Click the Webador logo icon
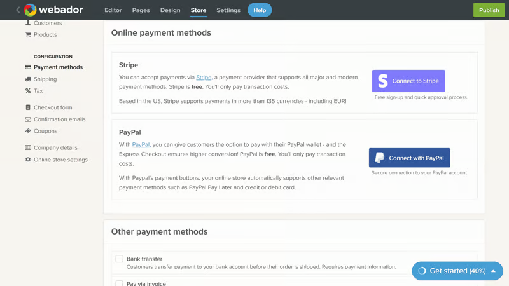 30,10
